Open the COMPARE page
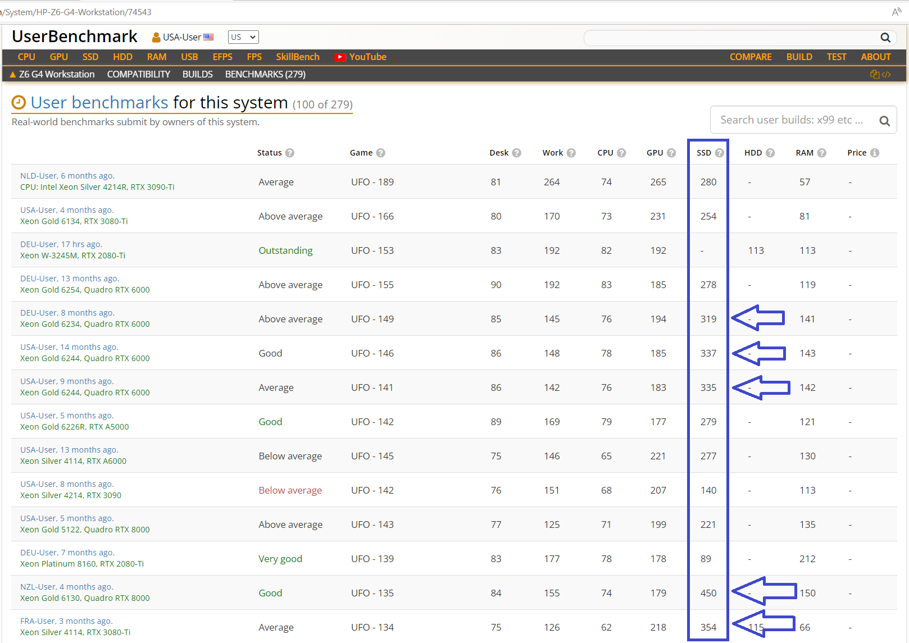Image resolution: width=909 pixels, height=643 pixels. pyautogui.click(x=751, y=57)
